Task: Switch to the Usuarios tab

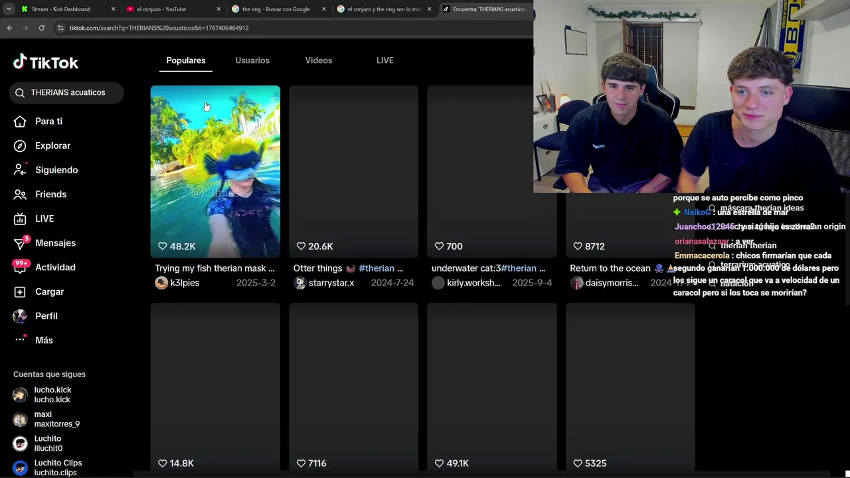Action: (252, 60)
